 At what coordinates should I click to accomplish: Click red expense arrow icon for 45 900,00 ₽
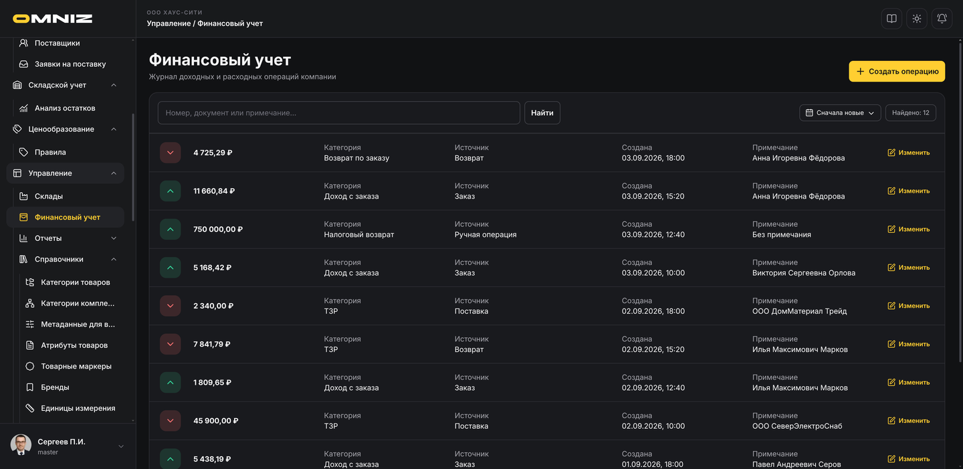pos(171,421)
